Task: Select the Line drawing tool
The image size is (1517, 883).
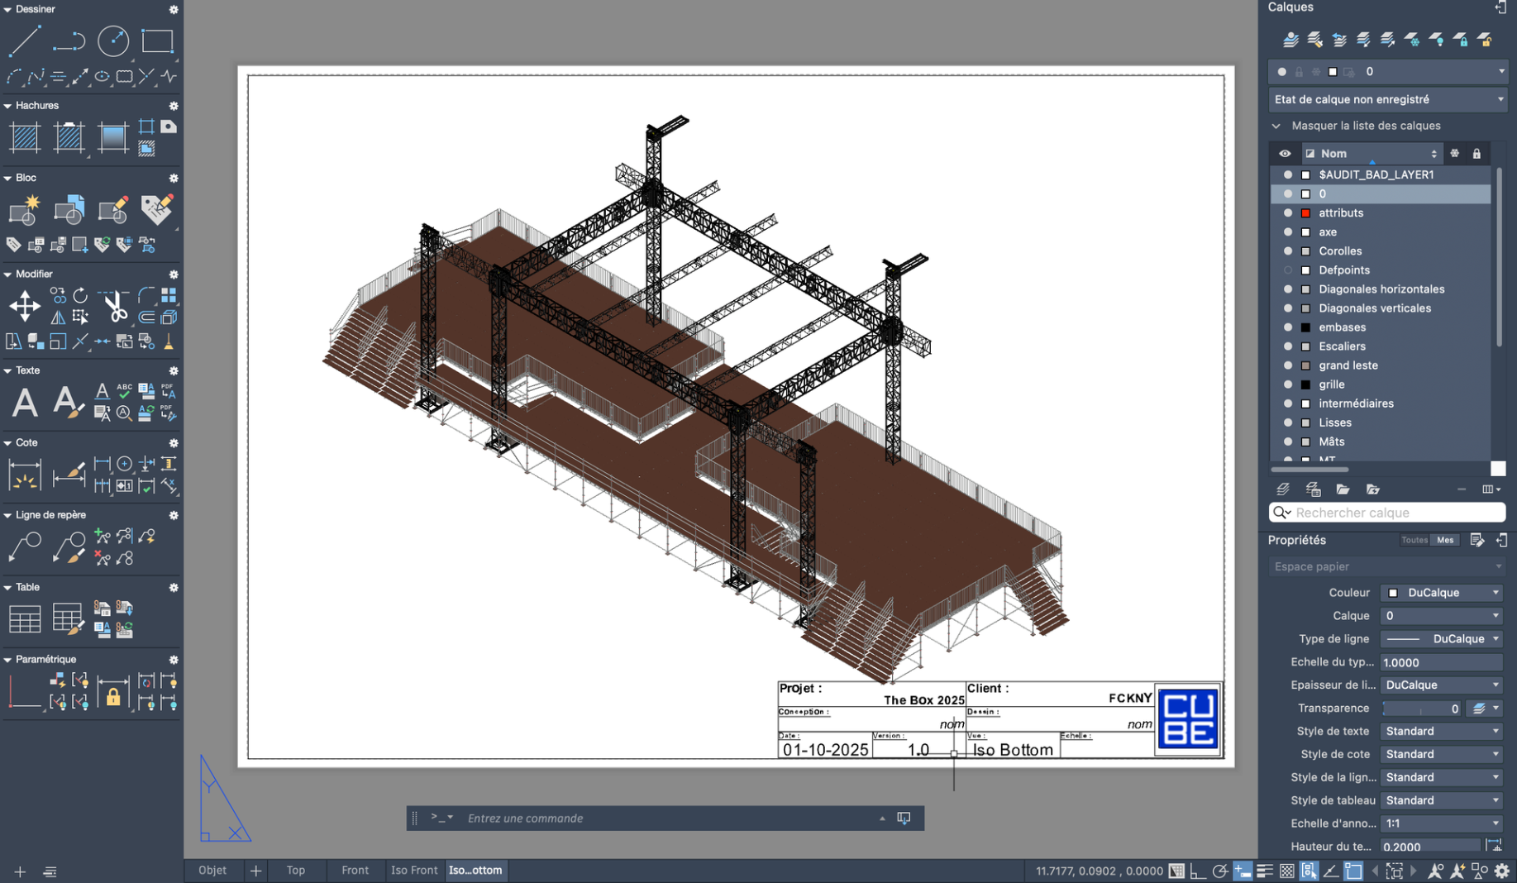Action: click(x=25, y=41)
